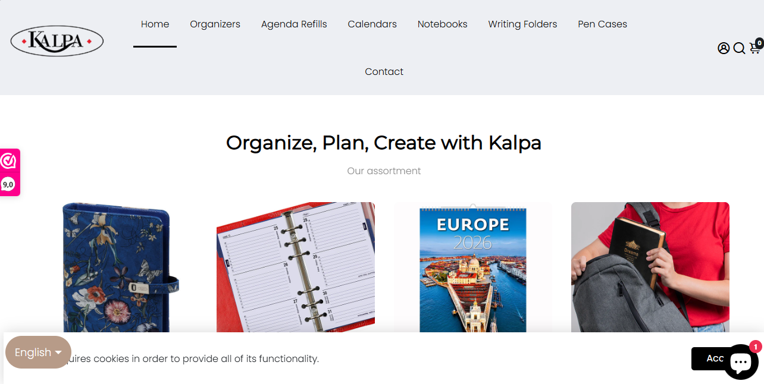Select Calendars in the navigation

pos(372,24)
